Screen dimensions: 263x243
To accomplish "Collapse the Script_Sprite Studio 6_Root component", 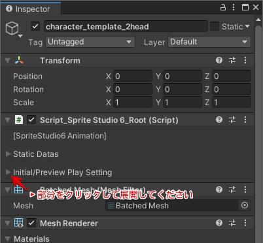I will click(x=8, y=120).
